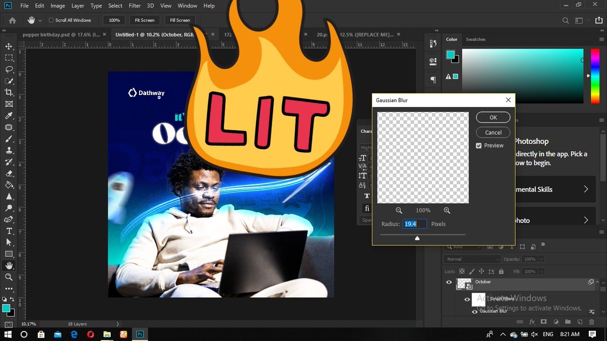
Task: Enable Lock transparent pixels
Action: click(462, 271)
